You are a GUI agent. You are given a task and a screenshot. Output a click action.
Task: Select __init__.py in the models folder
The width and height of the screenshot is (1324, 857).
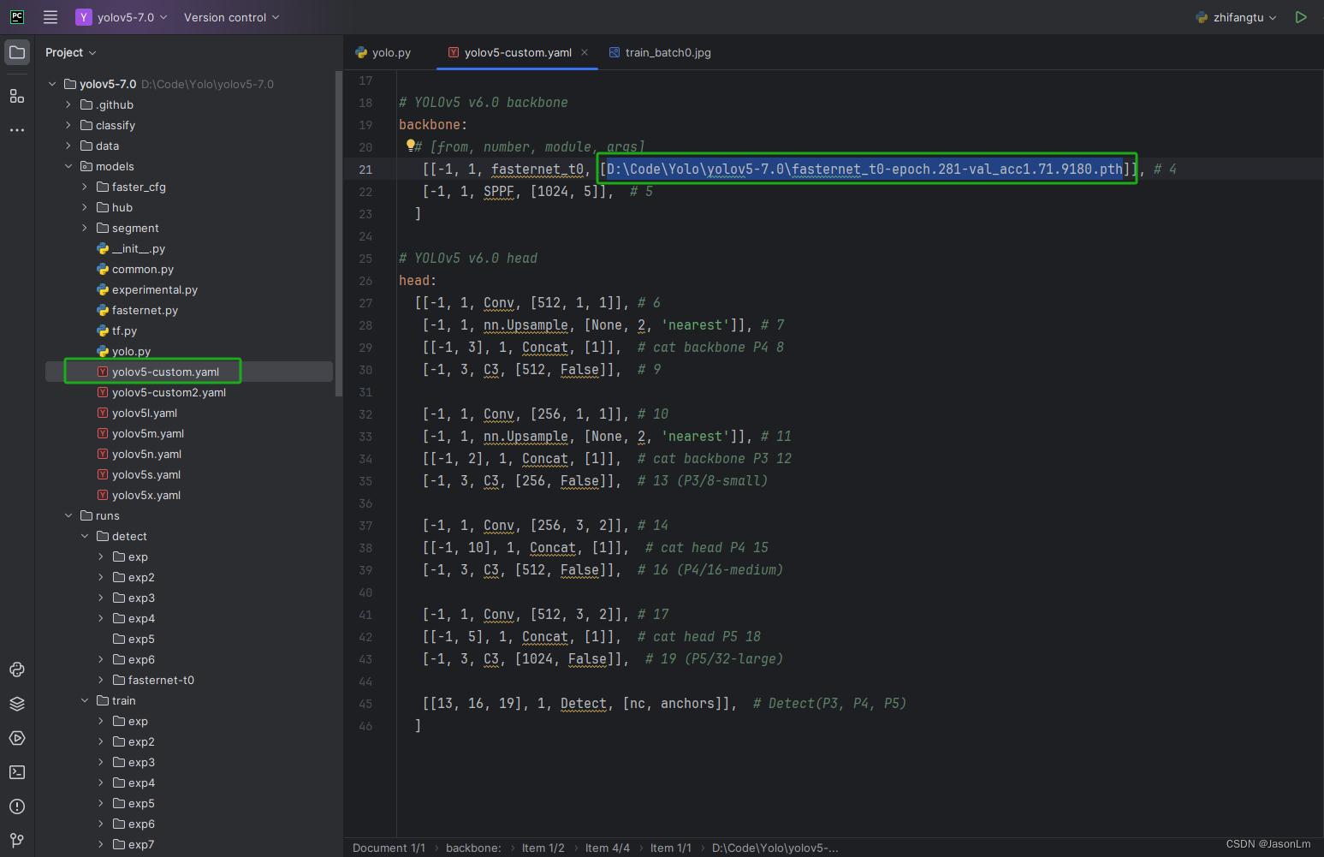[138, 248]
